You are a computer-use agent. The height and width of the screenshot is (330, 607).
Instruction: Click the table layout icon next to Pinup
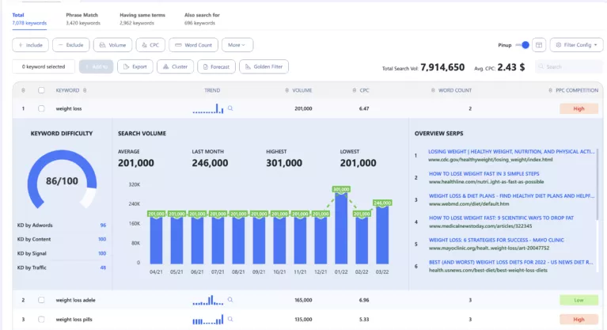(x=539, y=45)
